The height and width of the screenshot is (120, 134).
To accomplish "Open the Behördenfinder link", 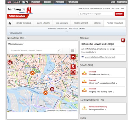I will pos(96,9).
